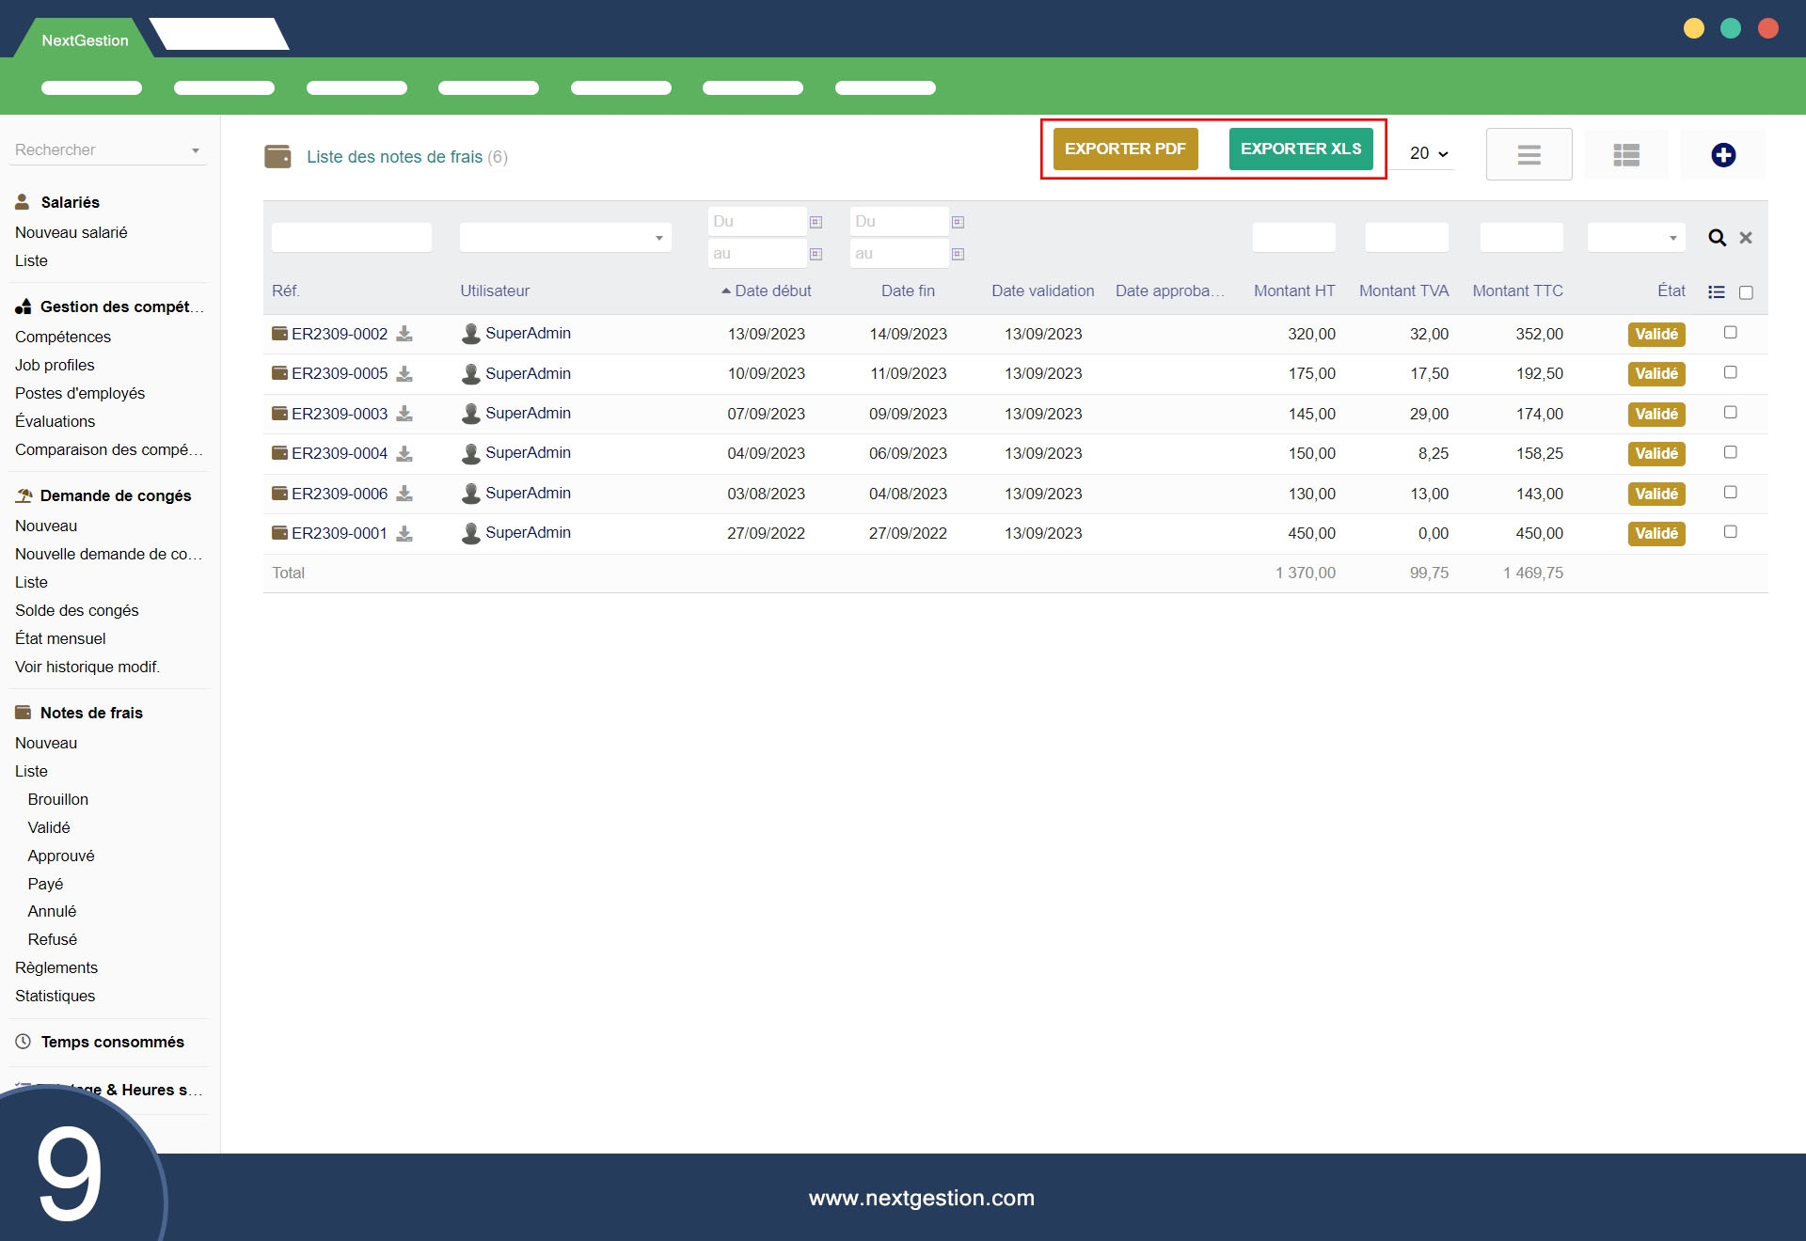Download the ER2309-0001 expense report
This screenshot has height=1241, width=1806.
tap(404, 533)
